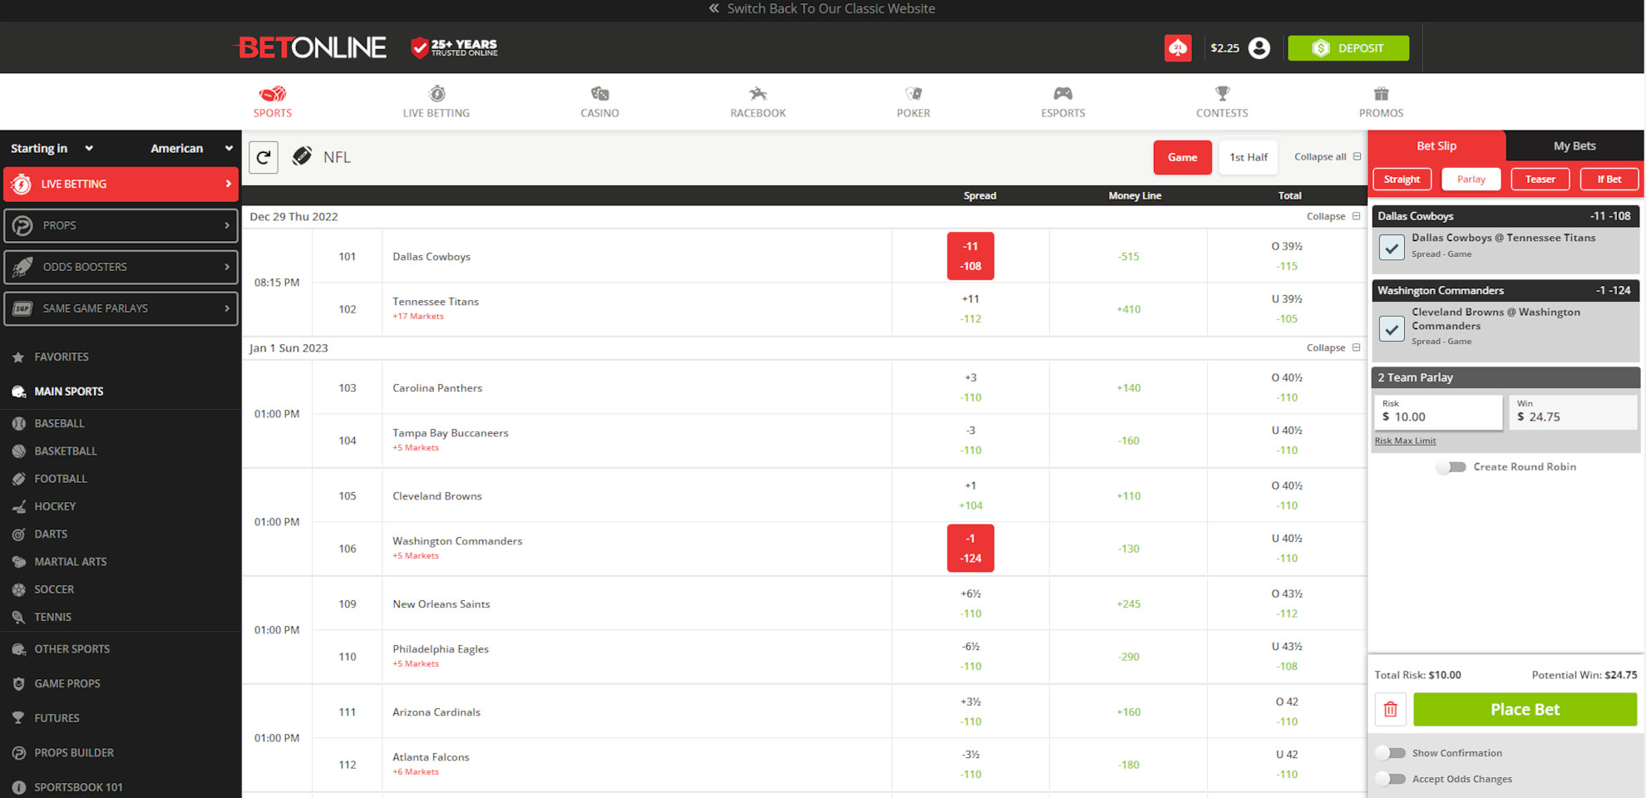Click the parlay Win amount field
The height and width of the screenshot is (798, 1646).
point(1573,412)
